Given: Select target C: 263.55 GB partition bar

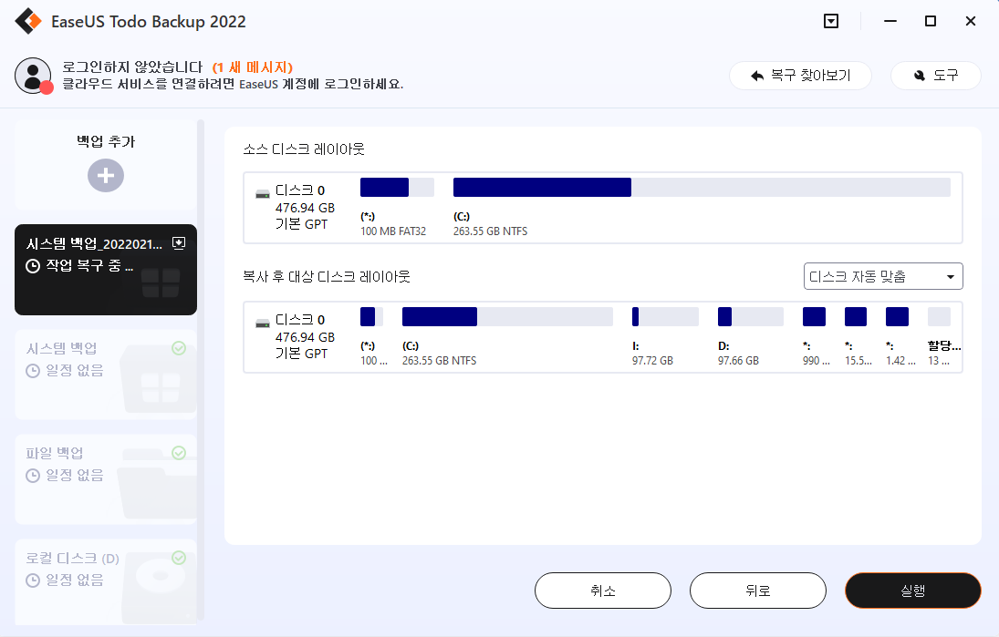Looking at the screenshot, I should coord(507,316).
